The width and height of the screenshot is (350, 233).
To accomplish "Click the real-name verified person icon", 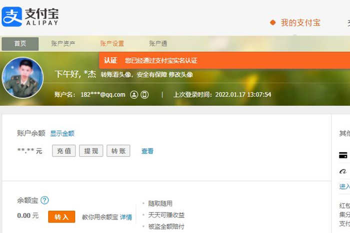I will point(134,94).
